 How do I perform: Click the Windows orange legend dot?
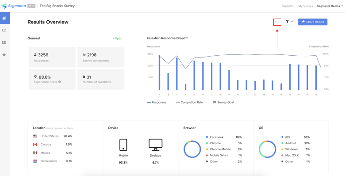click(282, 149)
